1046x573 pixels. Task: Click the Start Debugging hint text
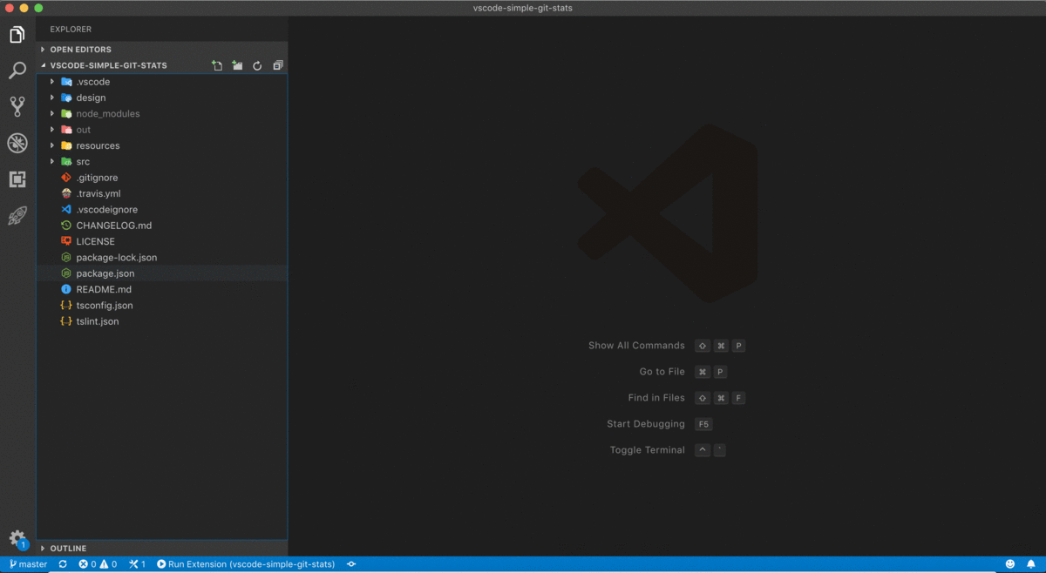pyautogui.click(x=646, y=424)
